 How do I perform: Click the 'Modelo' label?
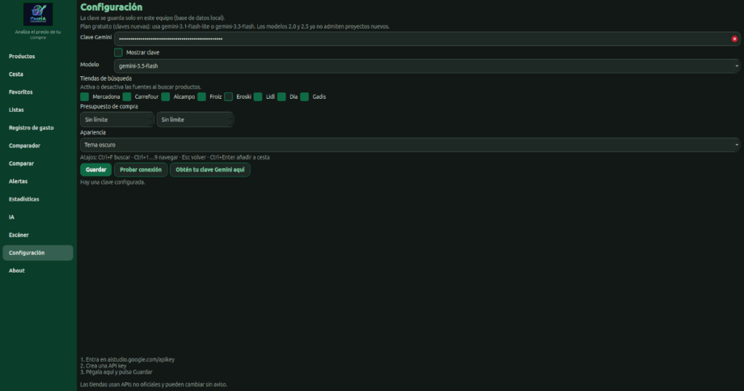tap(89, 65)
